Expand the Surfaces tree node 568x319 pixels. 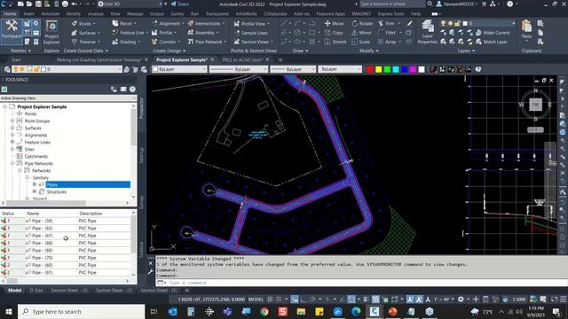[12, 128]
